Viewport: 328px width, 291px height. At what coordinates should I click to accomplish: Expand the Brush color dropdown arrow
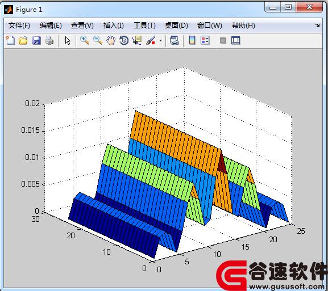click(x=160, y=40)
